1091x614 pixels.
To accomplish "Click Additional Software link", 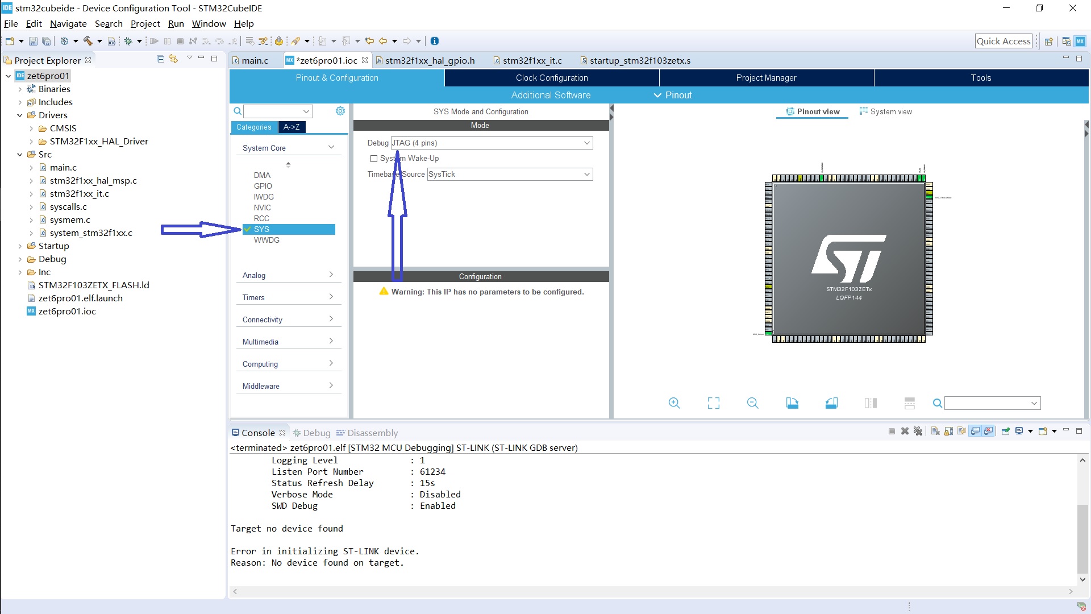I will (x=551, y=95).
